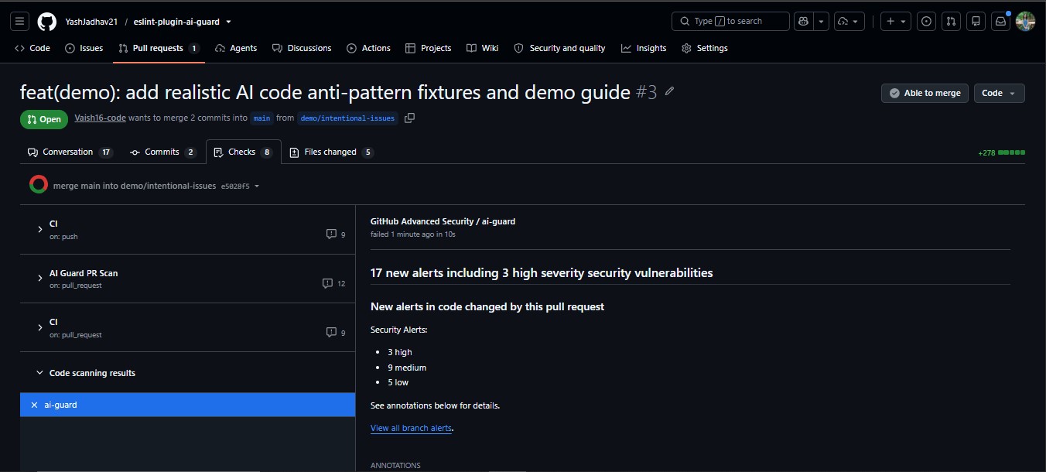Screen dimensions: 1046x472
Task: Open the demo/intentional-issues branch link
Action: point(347,118)
